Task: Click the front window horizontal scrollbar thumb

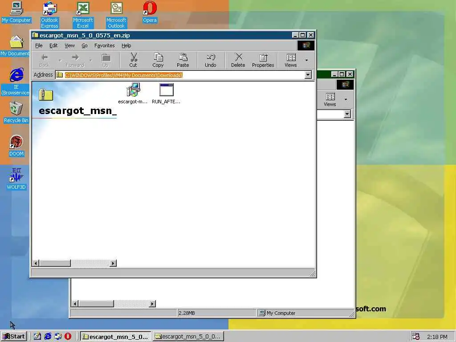Action: pyautogui.click(x=55, y=263)
